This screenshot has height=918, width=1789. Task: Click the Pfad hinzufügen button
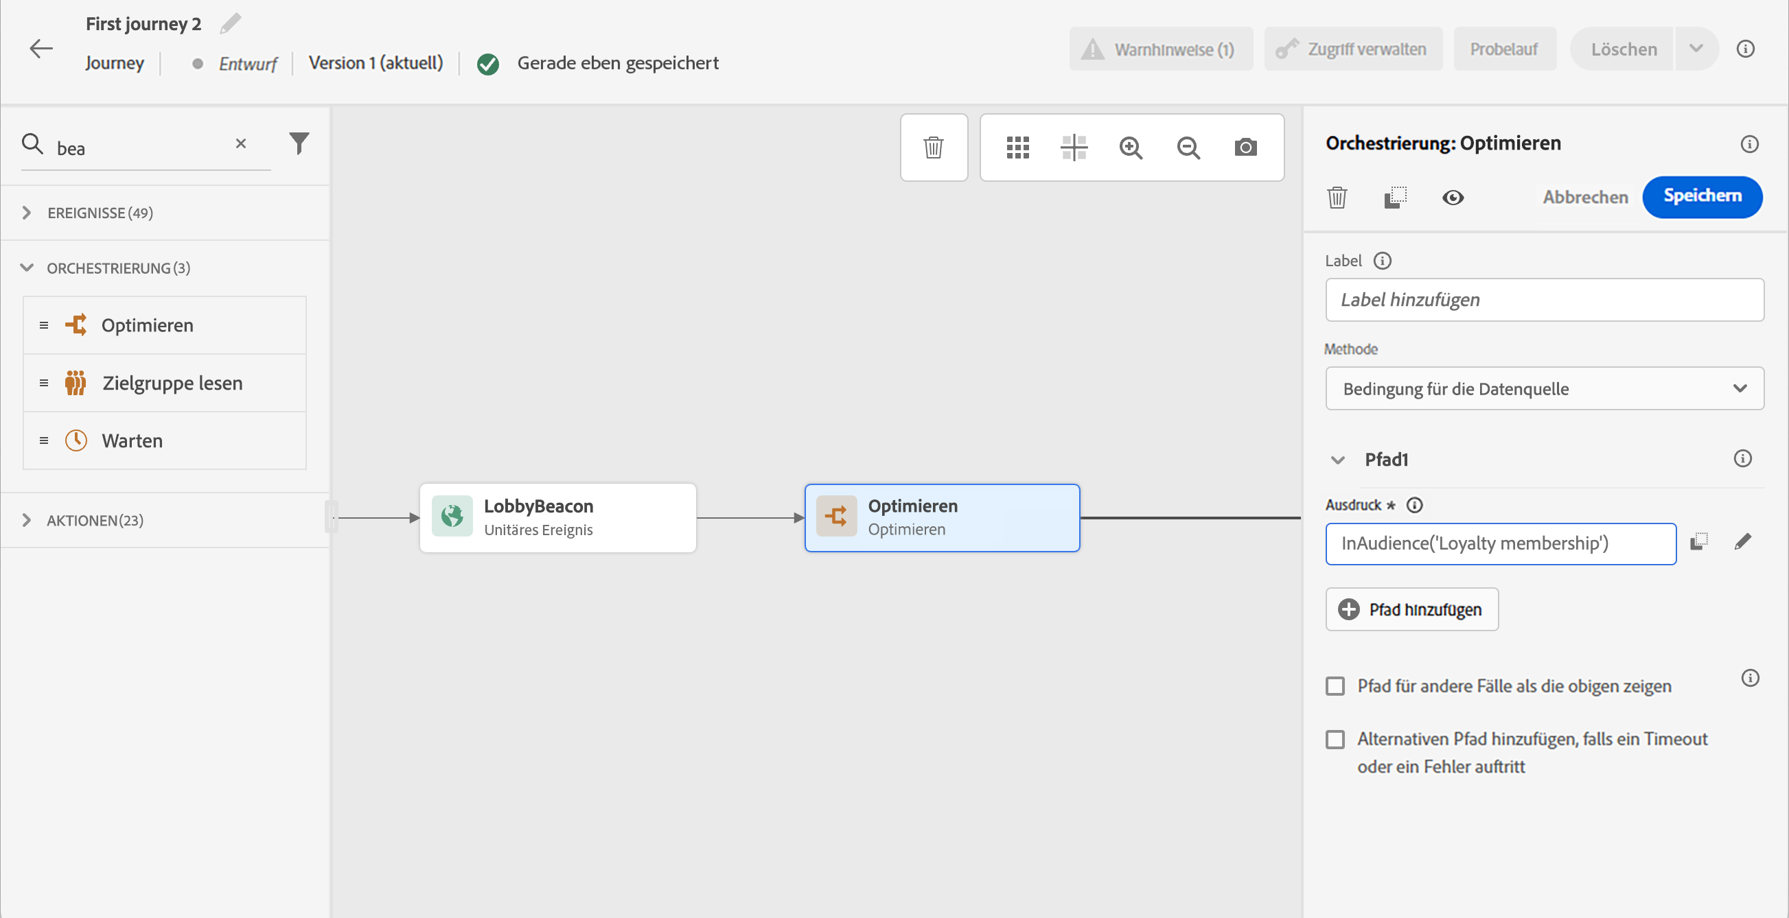(x=1411, y=609)
